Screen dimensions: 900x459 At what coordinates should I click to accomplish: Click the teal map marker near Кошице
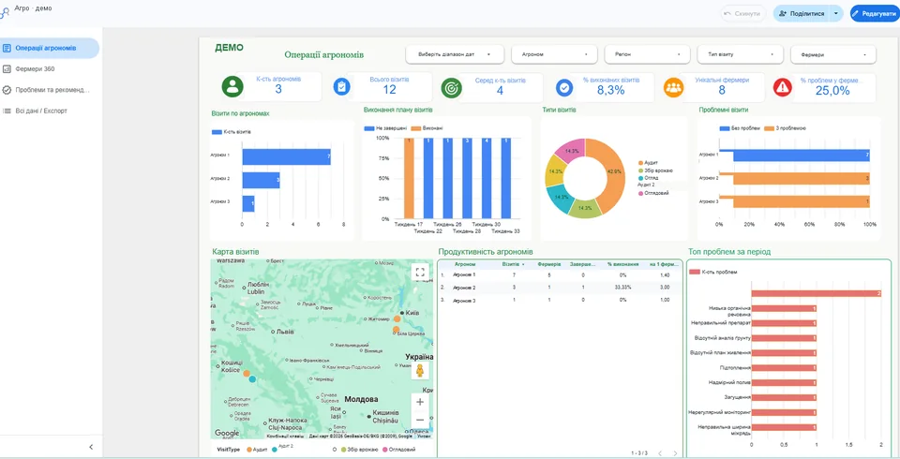(x=252, y=379)
